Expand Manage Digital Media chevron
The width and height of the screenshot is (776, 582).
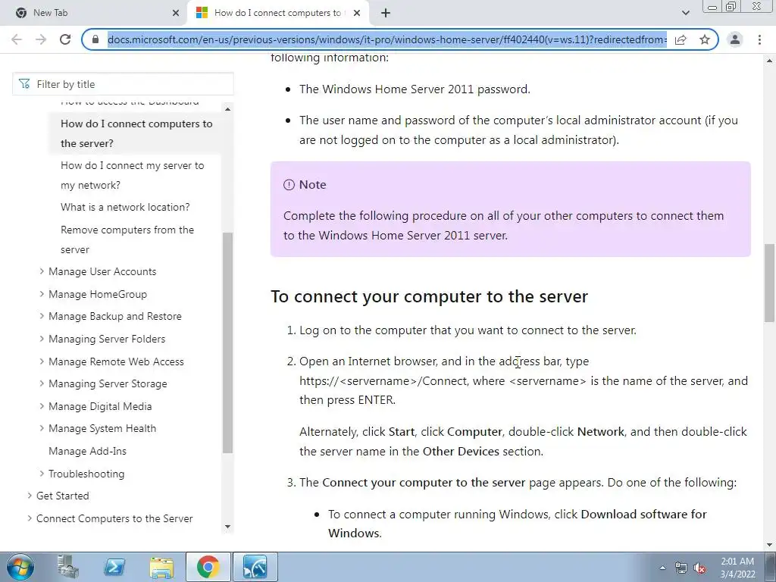42,406
